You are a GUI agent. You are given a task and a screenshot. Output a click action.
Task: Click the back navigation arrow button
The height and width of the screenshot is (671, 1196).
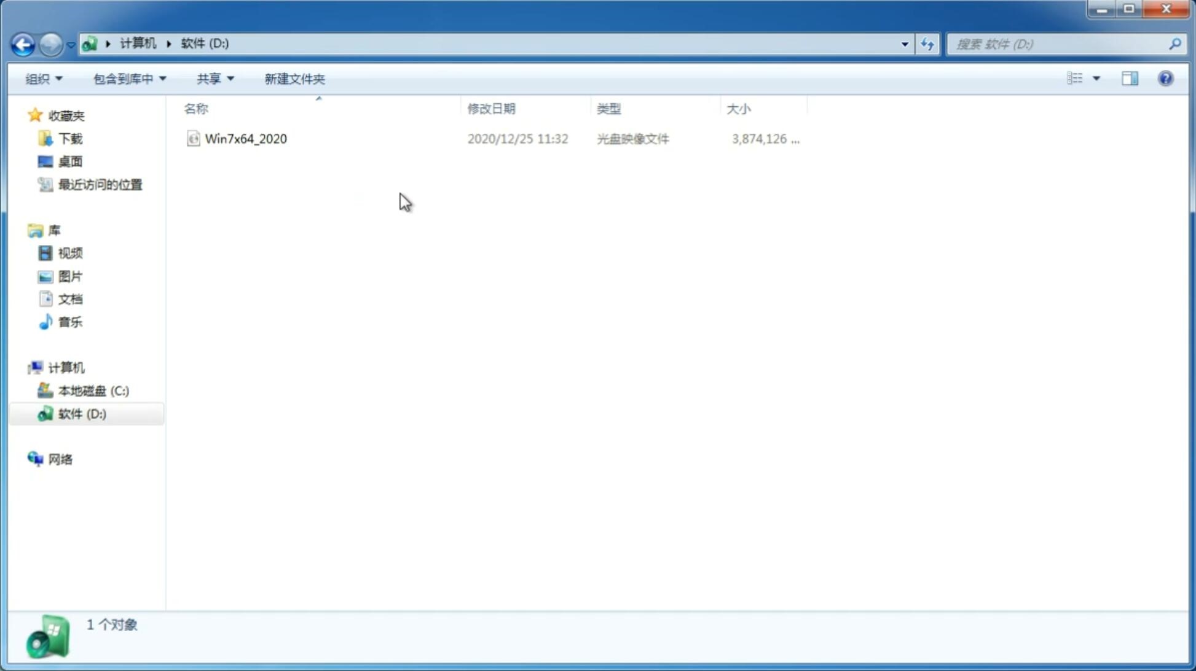22,44
